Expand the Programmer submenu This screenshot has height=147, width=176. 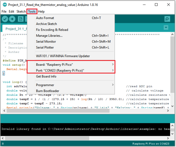[71, 85]
